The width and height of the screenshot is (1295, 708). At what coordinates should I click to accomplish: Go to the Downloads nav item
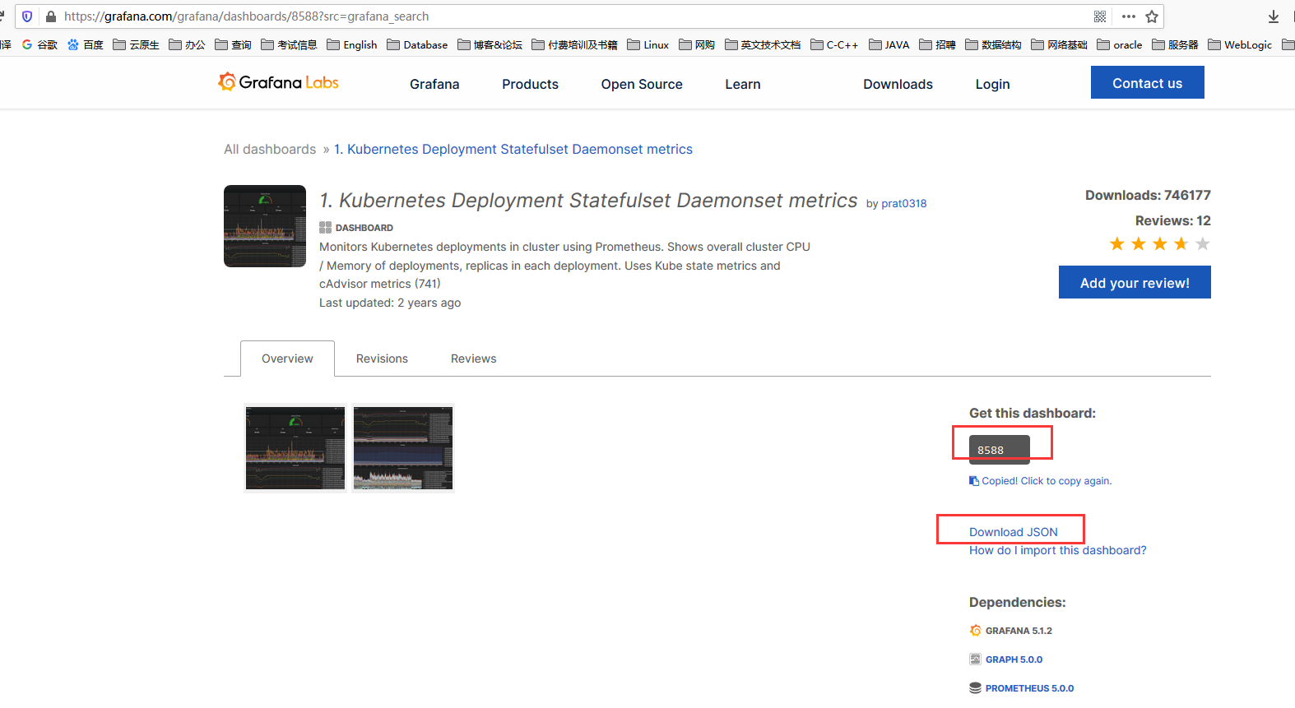[x=898, y=84]
